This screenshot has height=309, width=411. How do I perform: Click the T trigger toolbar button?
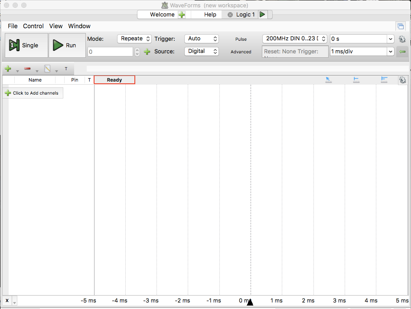coord(66,69)
